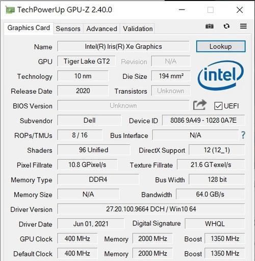Click the BIOS Version field
The height and width of the screenshot is (261, 255).
[123, 106]
